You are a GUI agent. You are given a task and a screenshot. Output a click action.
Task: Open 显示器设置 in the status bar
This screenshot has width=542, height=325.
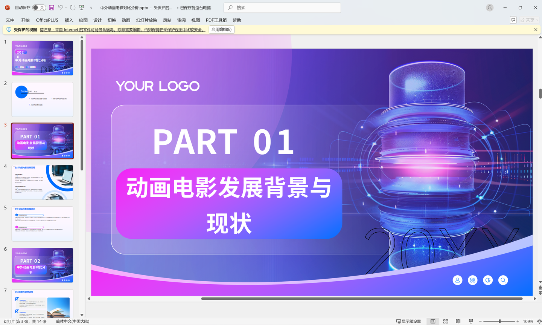tap(409, 321)
